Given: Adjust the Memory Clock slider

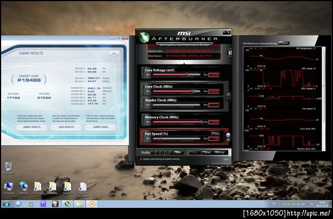Looking at the screenshot, I should (x=177, y=122).
